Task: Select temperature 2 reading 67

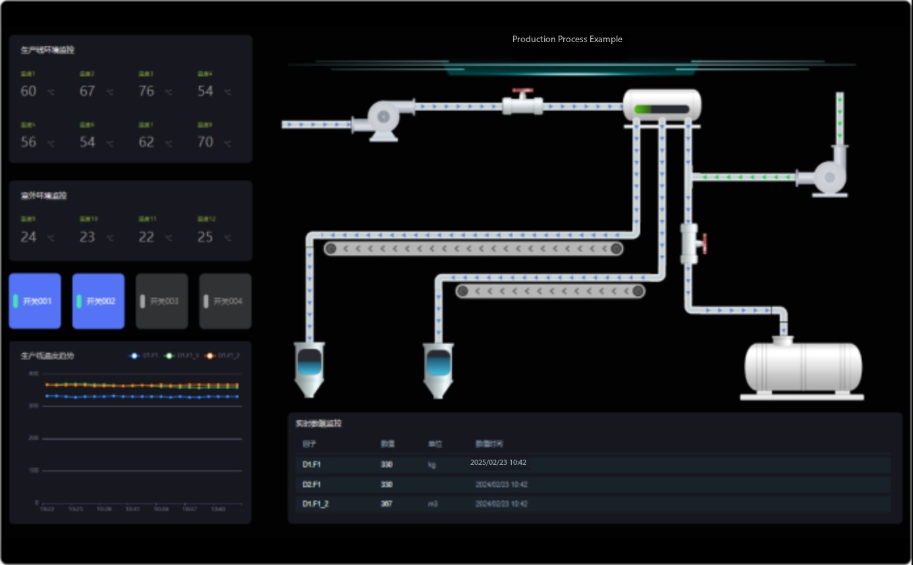Action: click(88, 91)
